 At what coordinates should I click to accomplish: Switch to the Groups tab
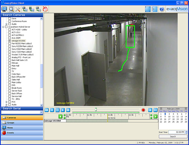point(22,123)
